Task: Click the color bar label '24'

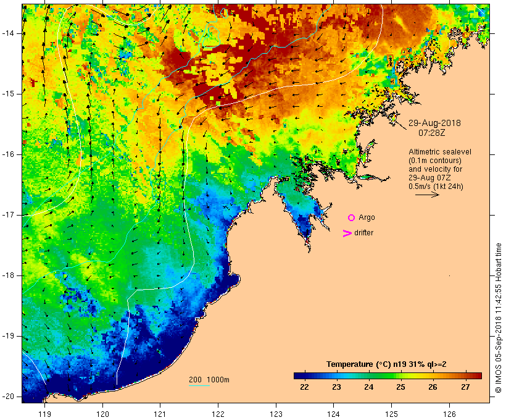Action: point(369,387)
